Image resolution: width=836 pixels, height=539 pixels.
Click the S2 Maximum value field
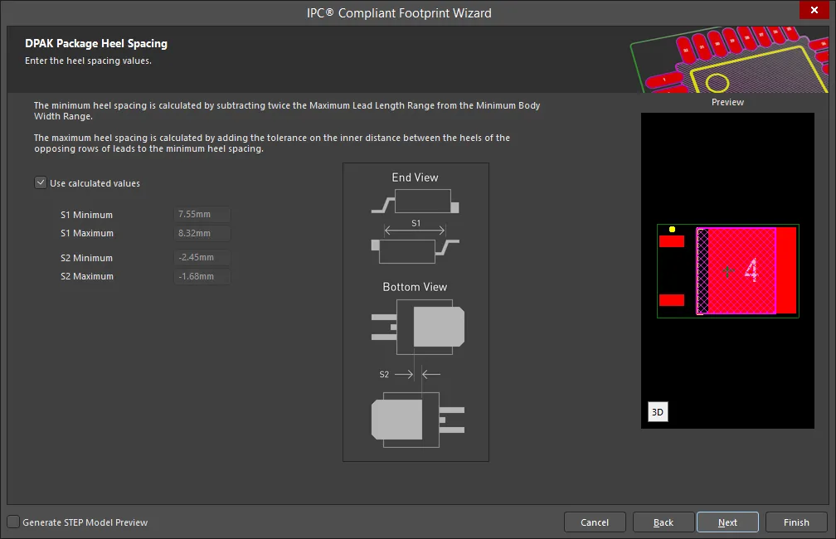tap(202, 276)
